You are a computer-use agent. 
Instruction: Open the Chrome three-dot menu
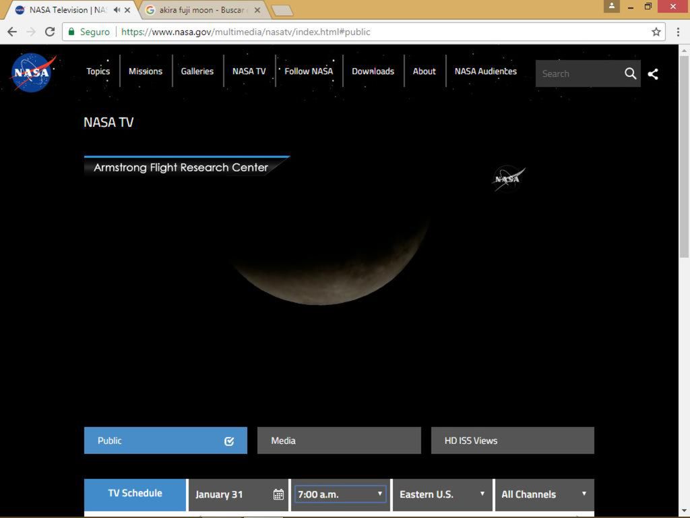[678, 32]
